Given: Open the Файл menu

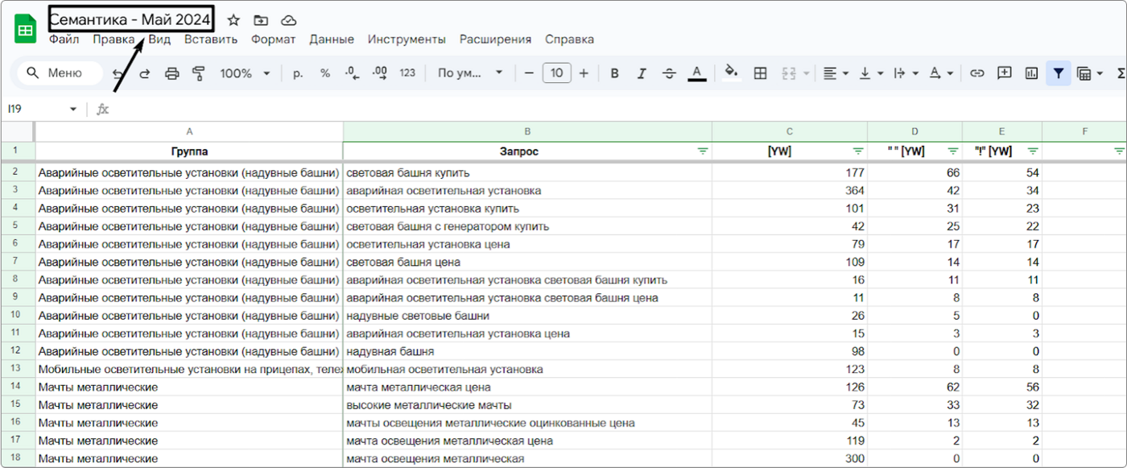Looking at the screenshot, I should pos(64,39).
